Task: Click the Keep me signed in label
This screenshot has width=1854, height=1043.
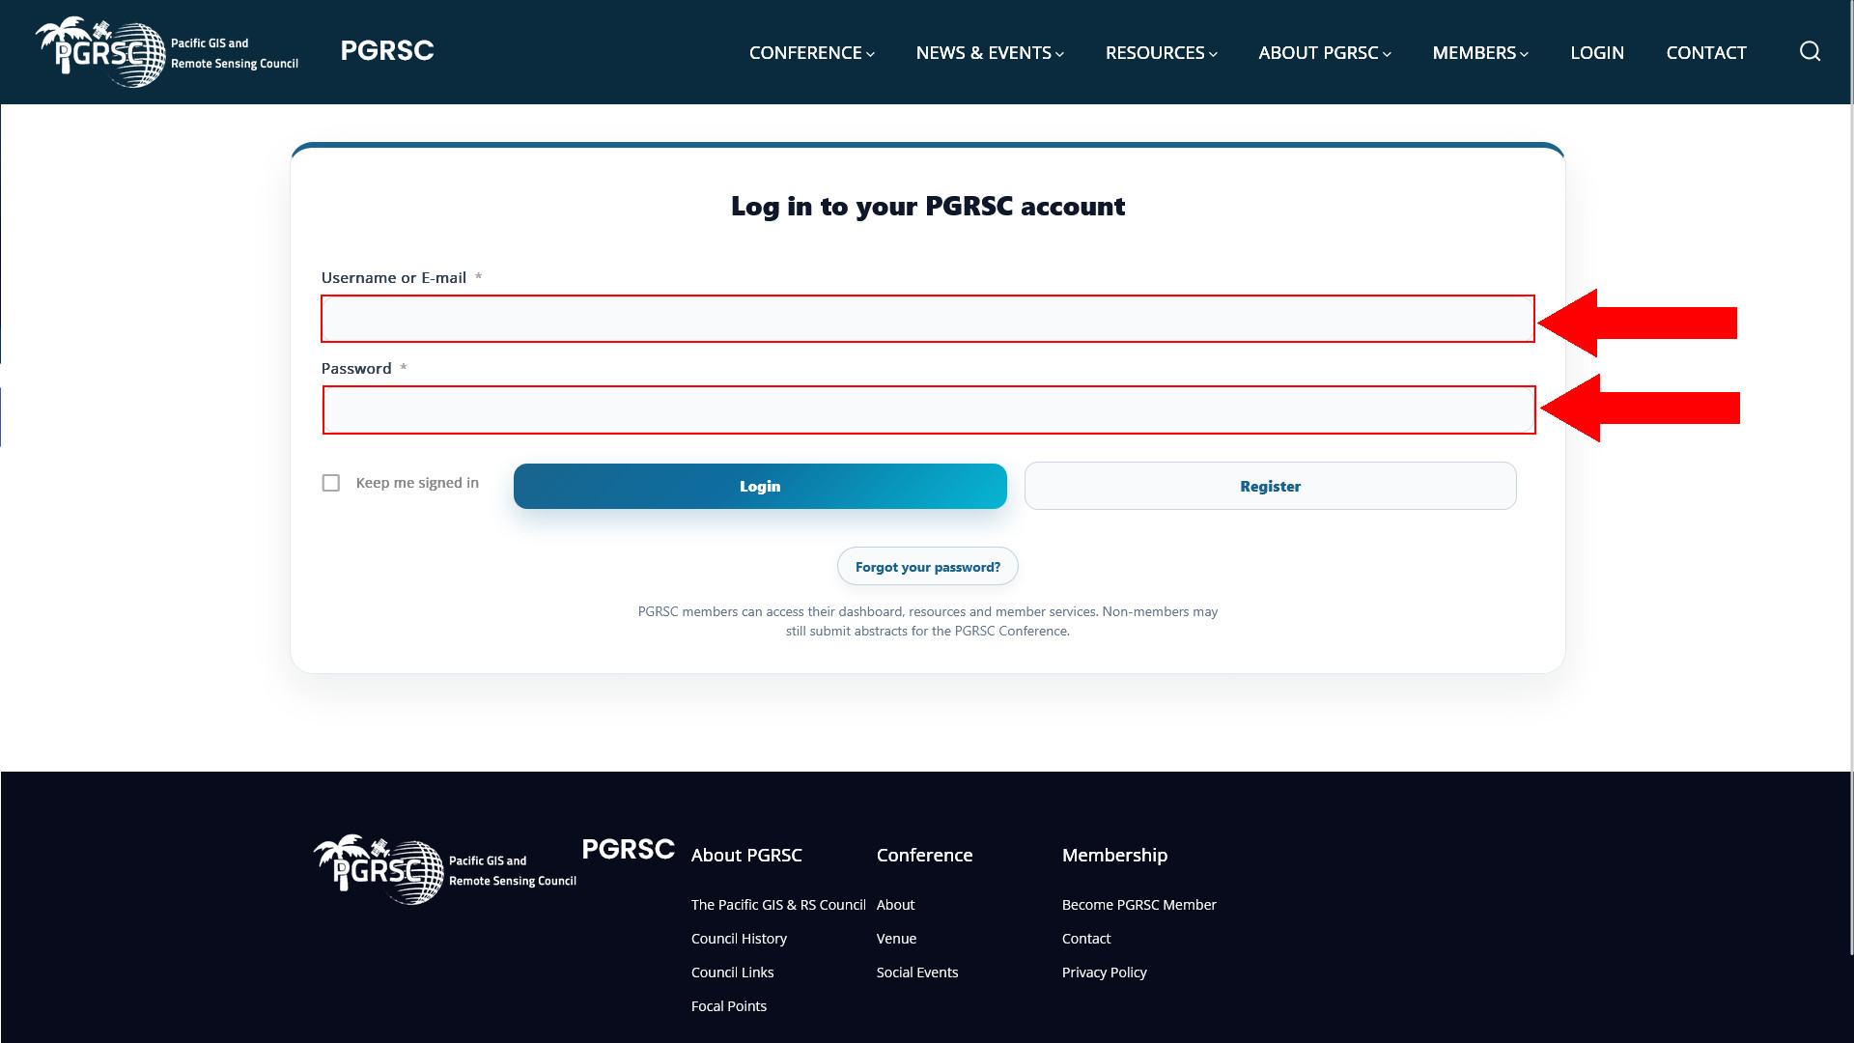Action: click(417, 483)
